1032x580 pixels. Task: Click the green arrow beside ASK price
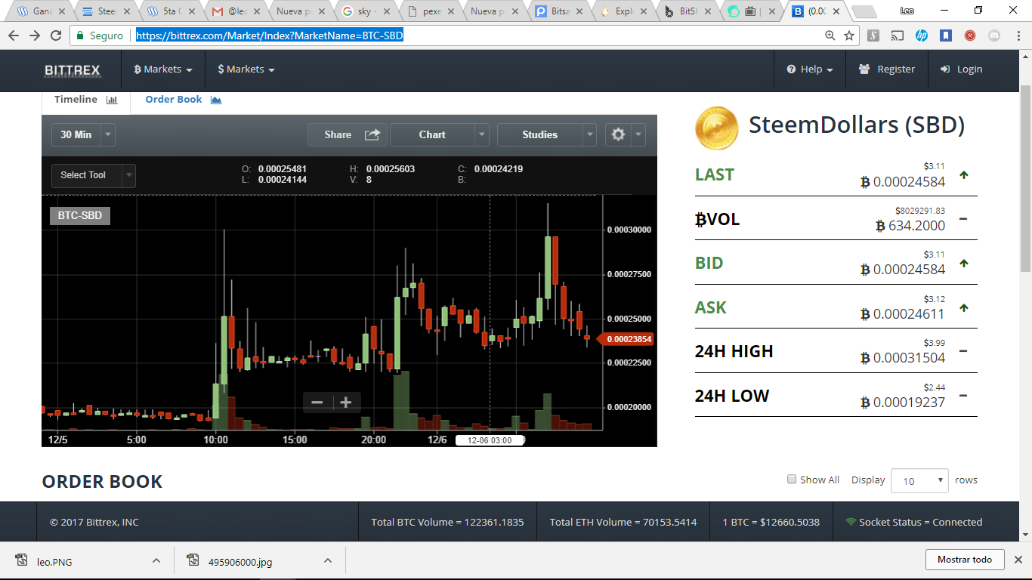(x=963, y=308)
